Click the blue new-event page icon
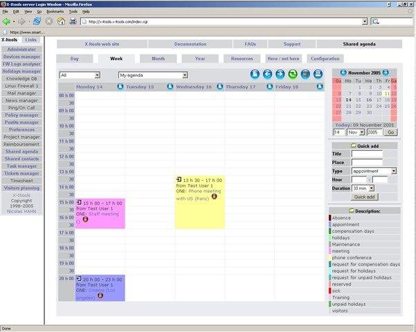 pos(255,74)
